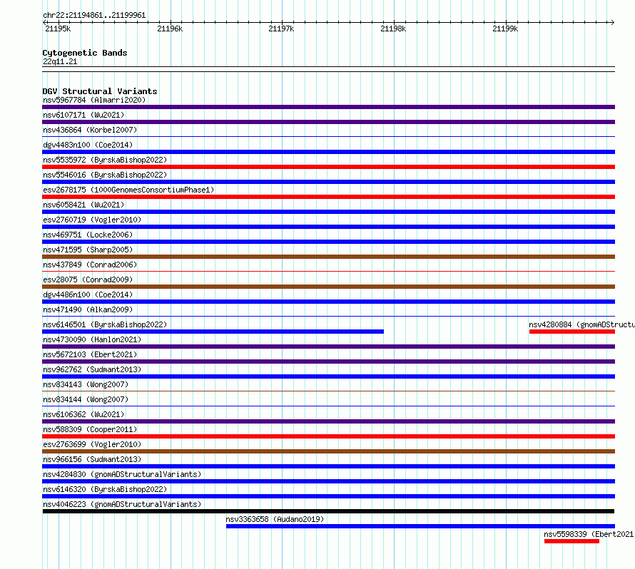
Task: Click the chr22:21194861..21199961 coordinate label
Action: (94, 15)
